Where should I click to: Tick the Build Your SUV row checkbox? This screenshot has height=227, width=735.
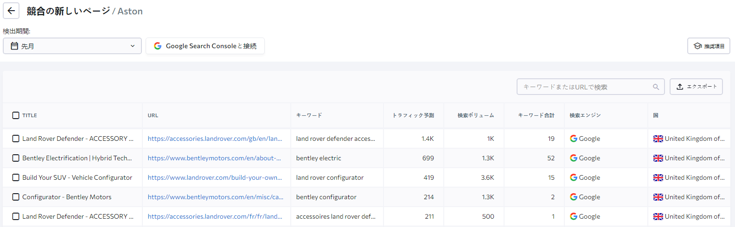16,177
